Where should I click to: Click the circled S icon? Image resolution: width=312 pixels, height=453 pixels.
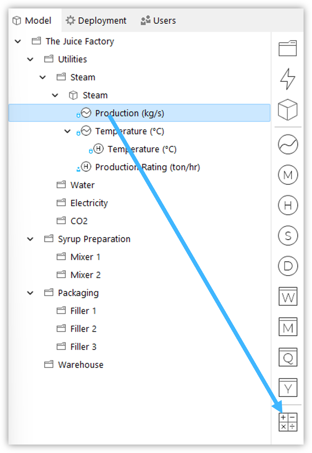pos(288,236)
